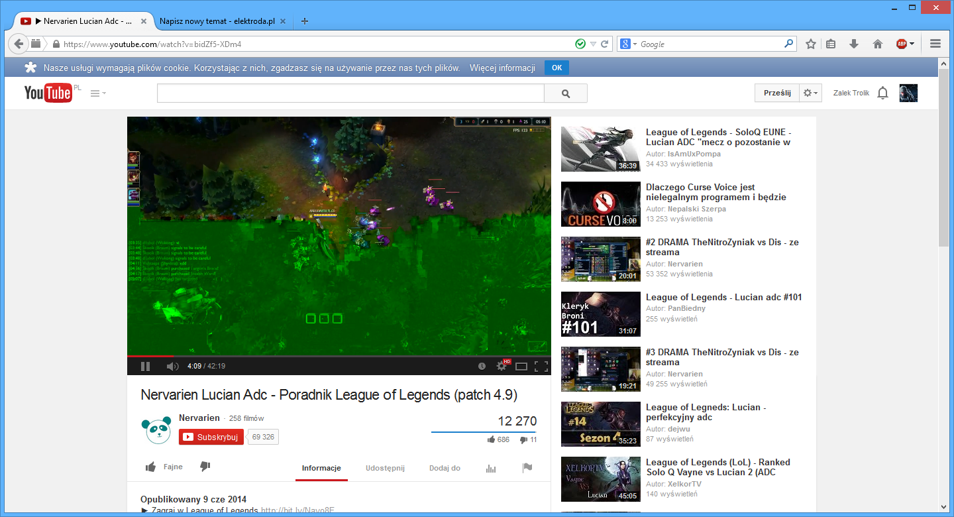Open Nervarien channel name link

pos(199,418)
